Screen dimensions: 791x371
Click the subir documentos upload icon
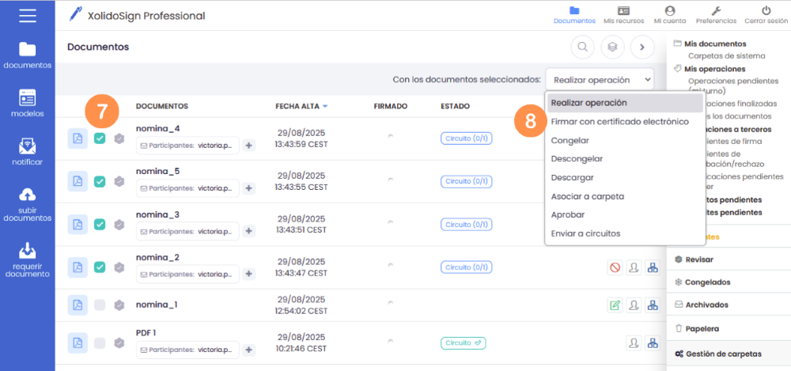(27, 195)
